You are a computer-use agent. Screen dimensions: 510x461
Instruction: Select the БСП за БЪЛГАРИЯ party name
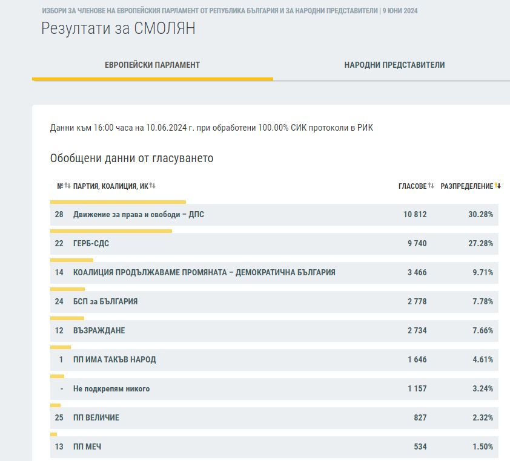point(105,301)
